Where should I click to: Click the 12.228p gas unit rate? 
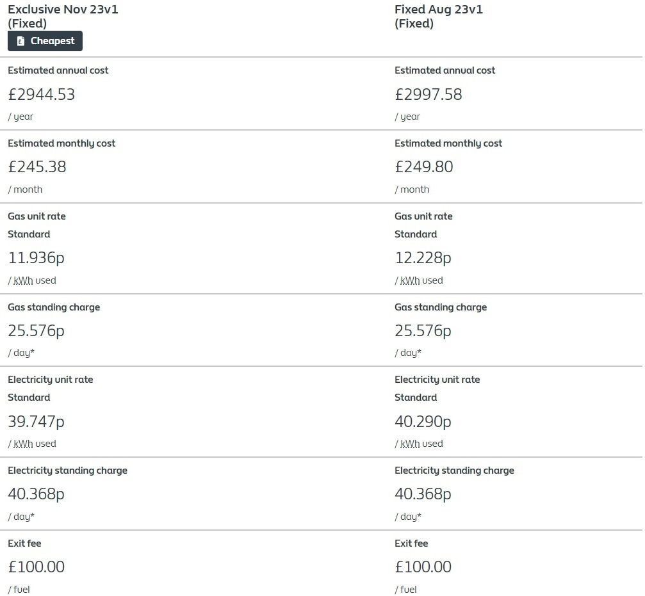click(423, 258)
